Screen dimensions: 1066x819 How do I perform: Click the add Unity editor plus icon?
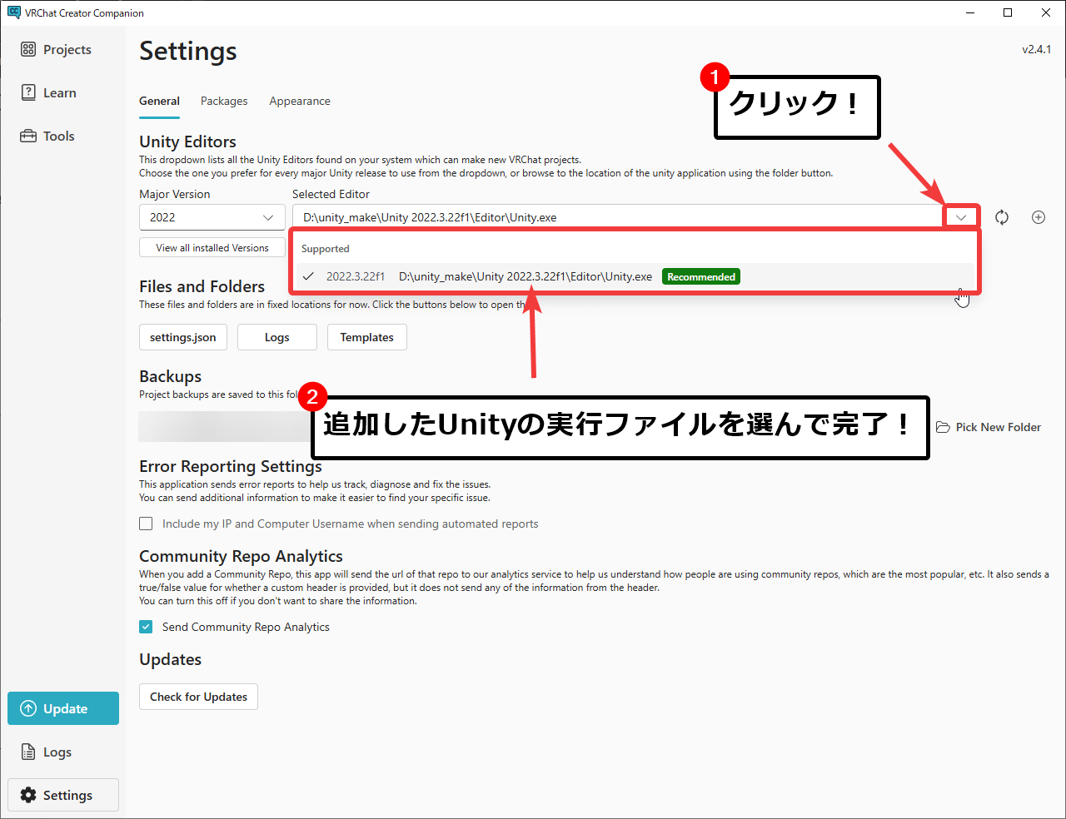click(1039, 217)
